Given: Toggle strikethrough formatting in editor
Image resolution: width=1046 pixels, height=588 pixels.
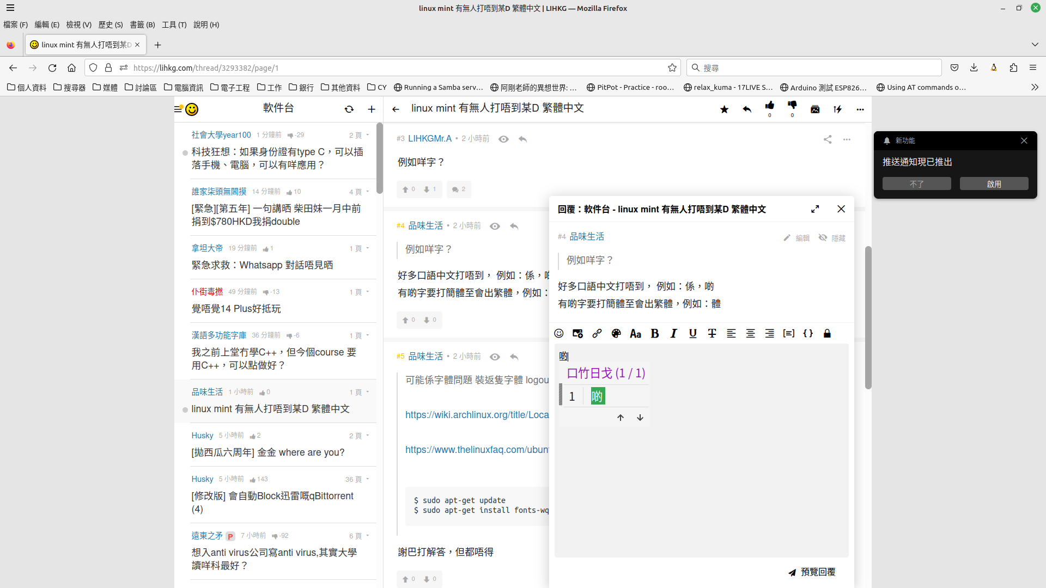Looking at the screenshot, I should (712, 333).
